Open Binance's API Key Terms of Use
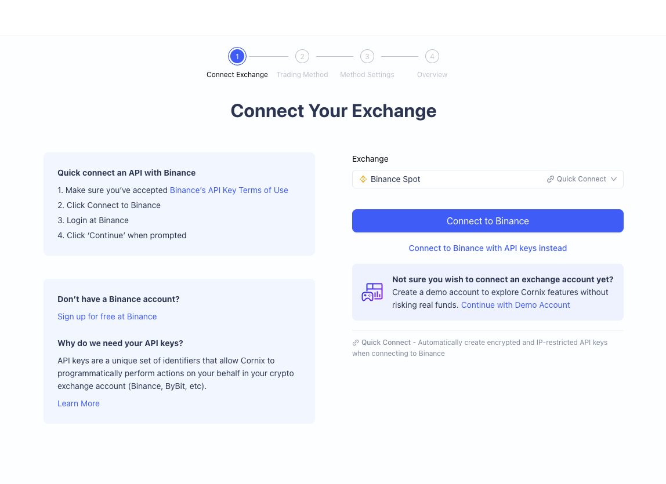This screenshot has height=484, width=666. click(229, 190)
